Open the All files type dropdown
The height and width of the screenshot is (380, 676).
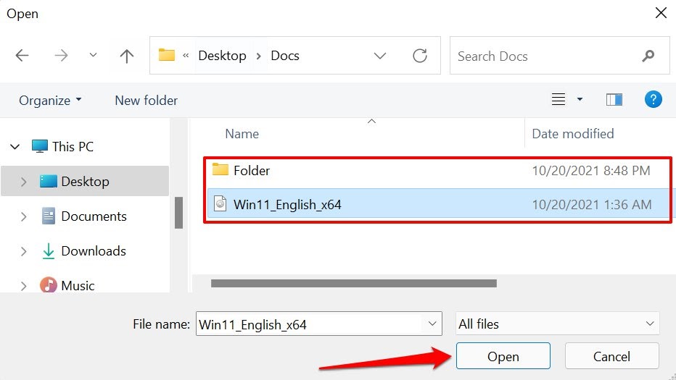(x=558, y=324)
